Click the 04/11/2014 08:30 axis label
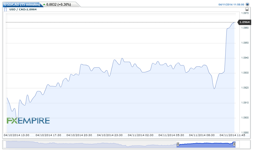This screenshot has height=151, width=253. click(x=202, y=135)
